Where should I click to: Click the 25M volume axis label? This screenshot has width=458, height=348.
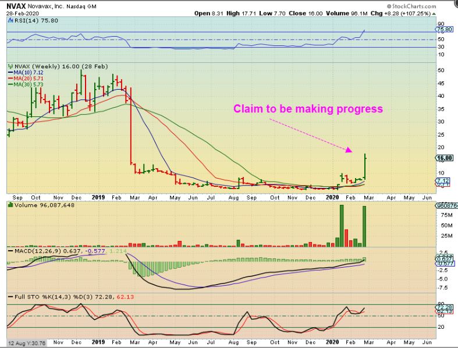click(446, 236)
